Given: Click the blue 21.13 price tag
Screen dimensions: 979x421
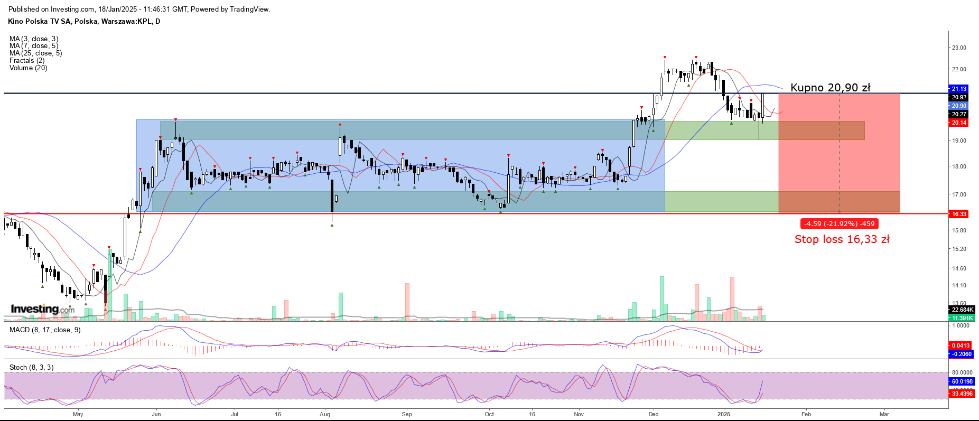Looking at the screenshot, I should pos(959,89).
